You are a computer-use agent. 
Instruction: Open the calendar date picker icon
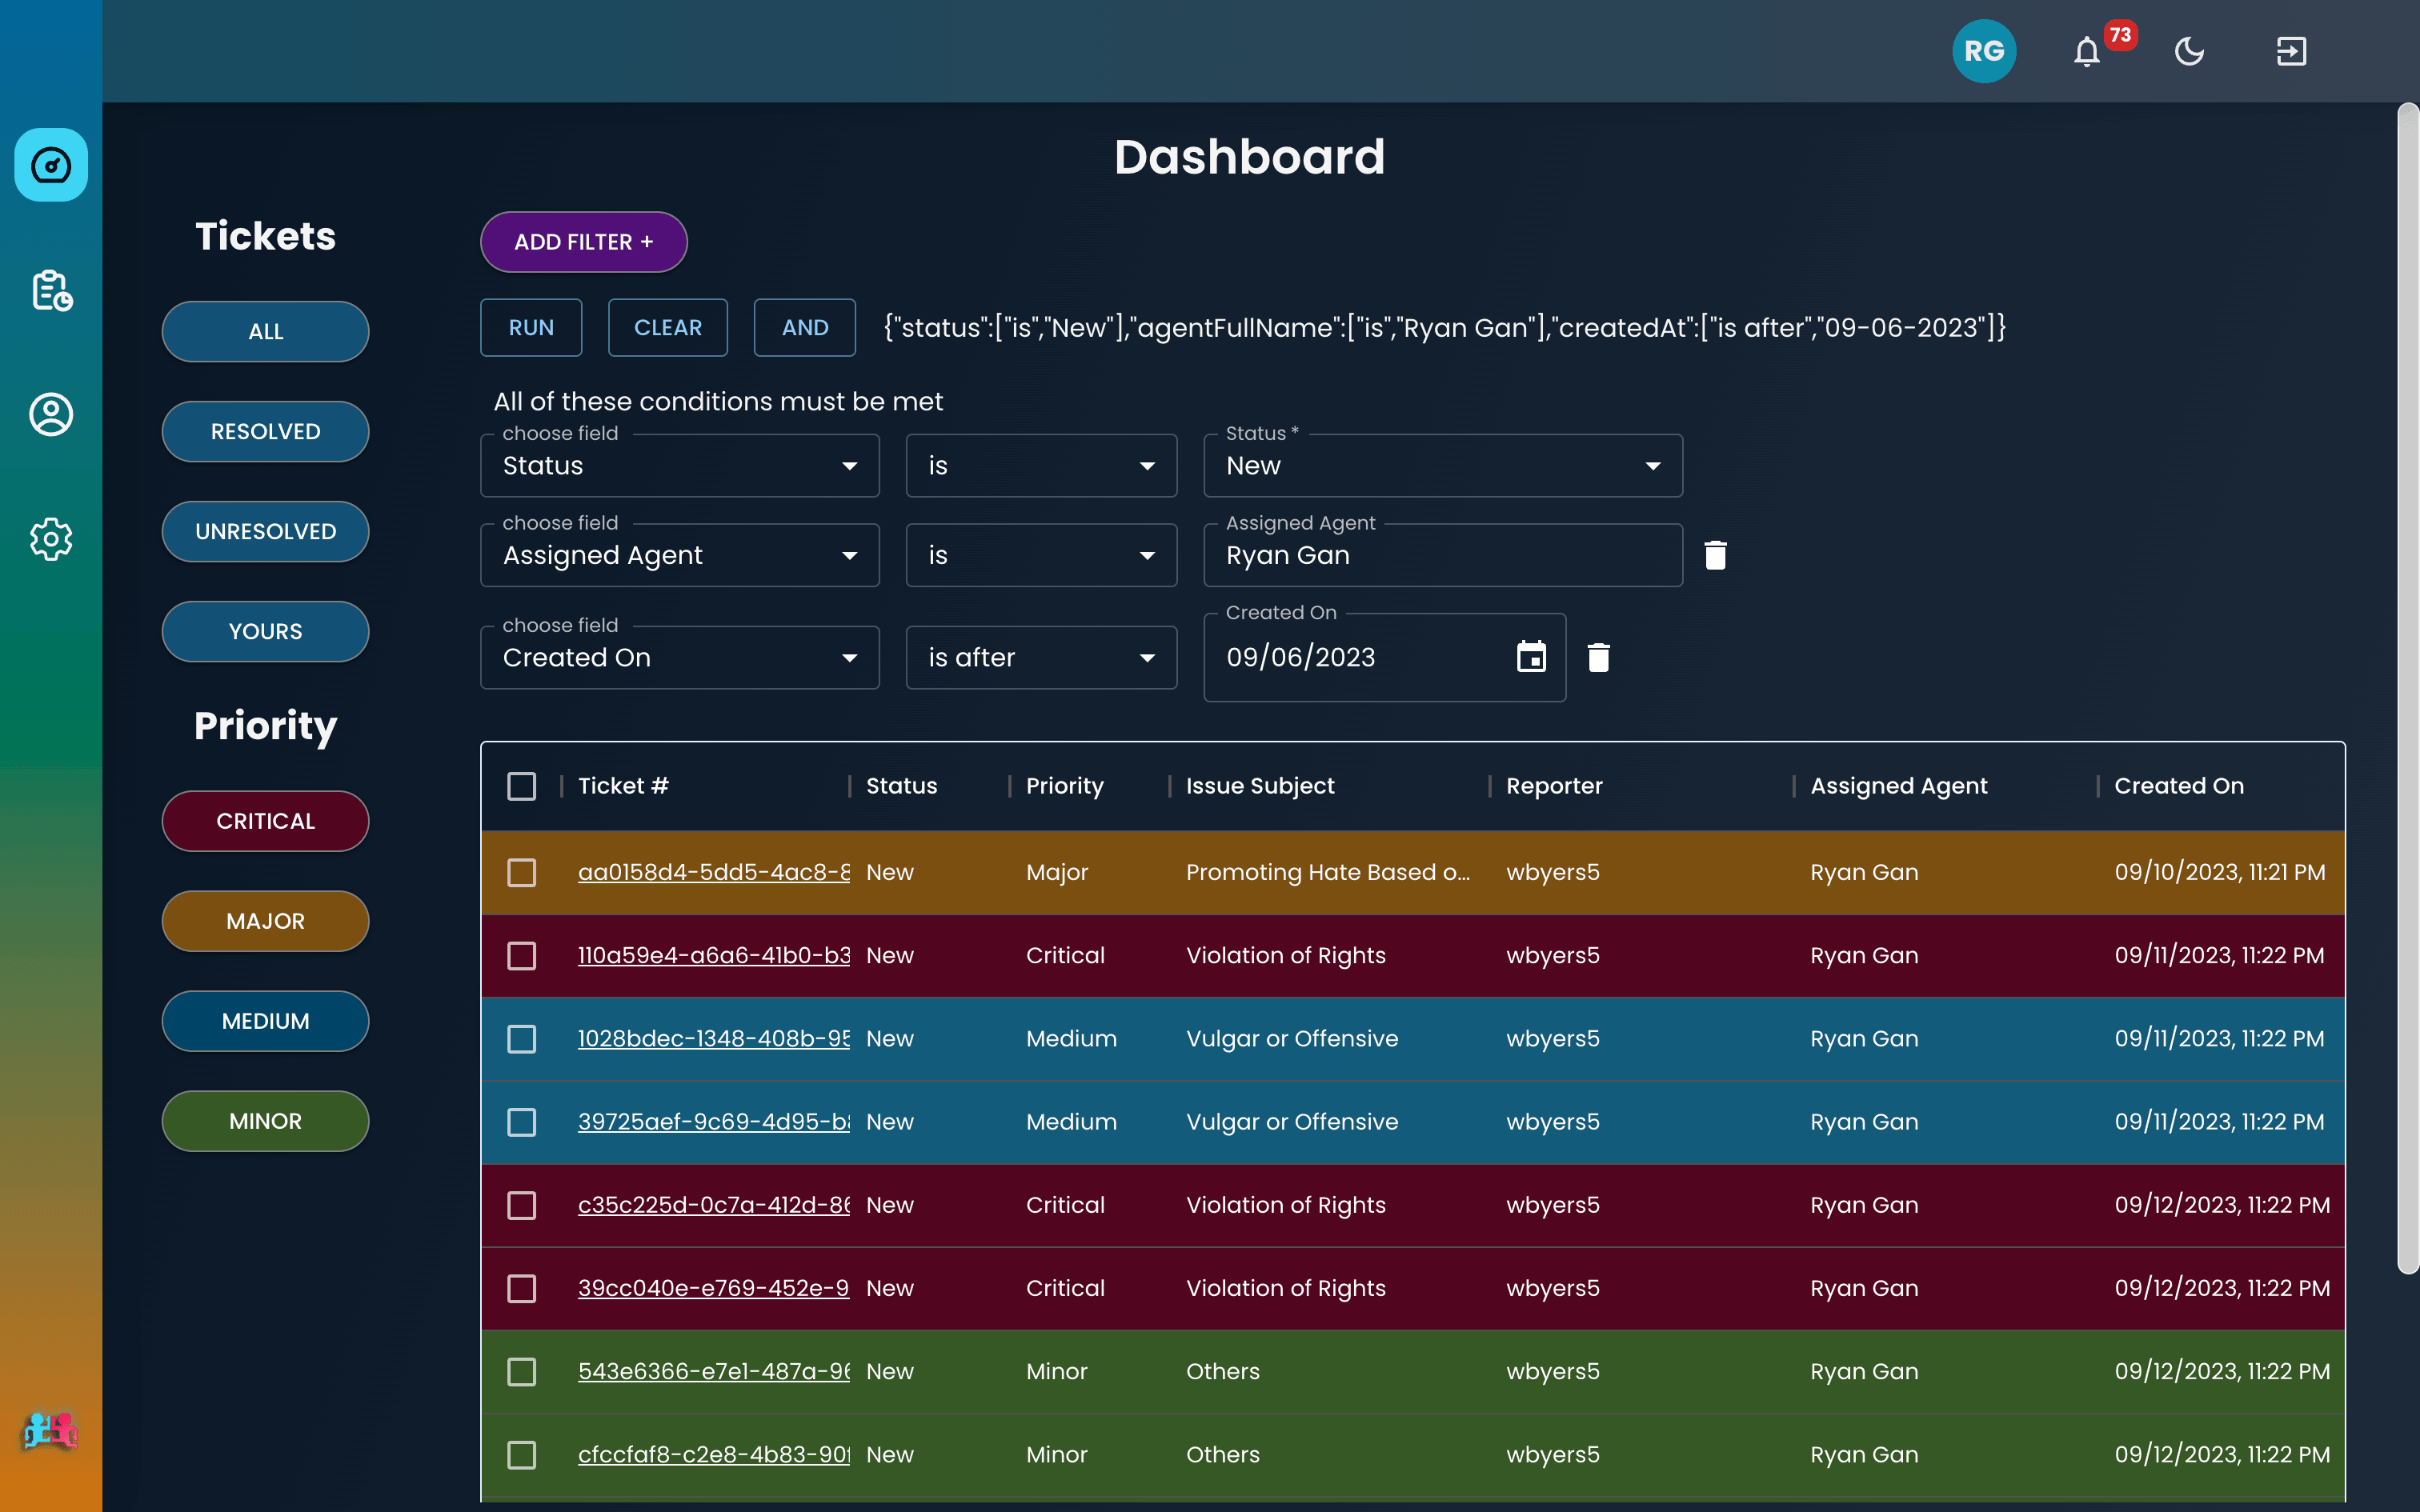pos(1531,657)
